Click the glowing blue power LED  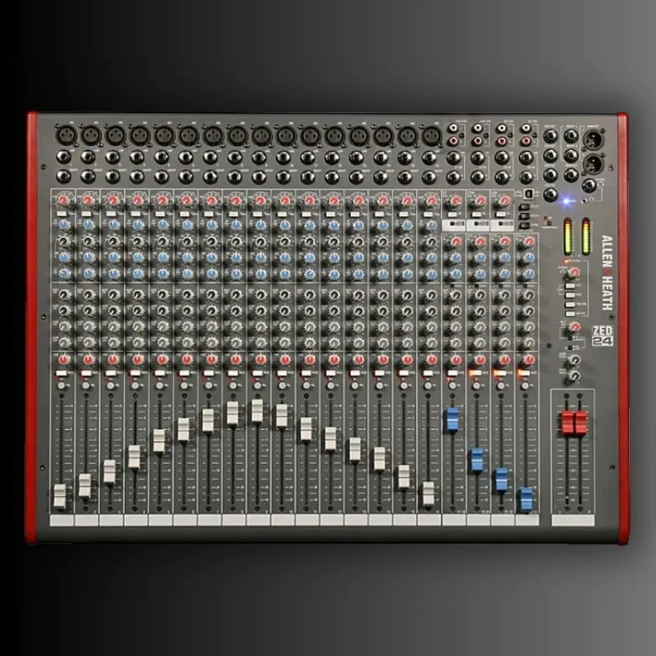tap(567, 202)
